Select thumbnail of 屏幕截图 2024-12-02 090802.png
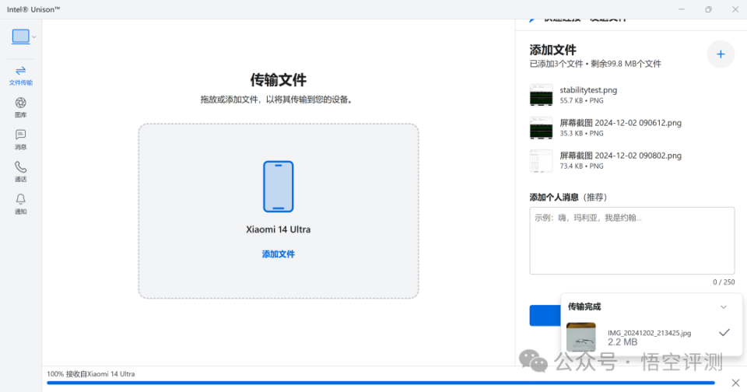747x392 pixels. tap(542, 160)
